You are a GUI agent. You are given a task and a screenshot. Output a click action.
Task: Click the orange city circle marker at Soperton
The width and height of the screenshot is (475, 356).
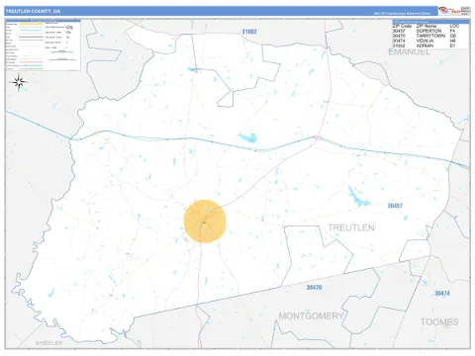pyautogui.click(x=205, y=222)
